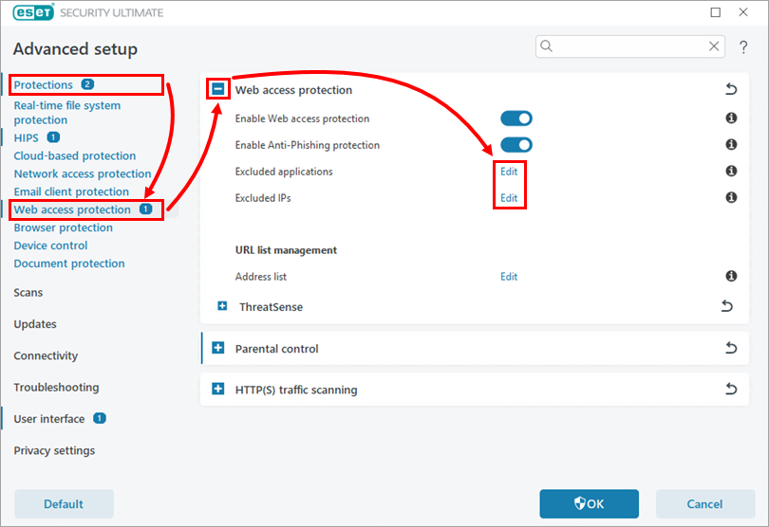Screen dimensions: 769x527
Task: Click revert arrow for Parental control
Action: (730, 349)
